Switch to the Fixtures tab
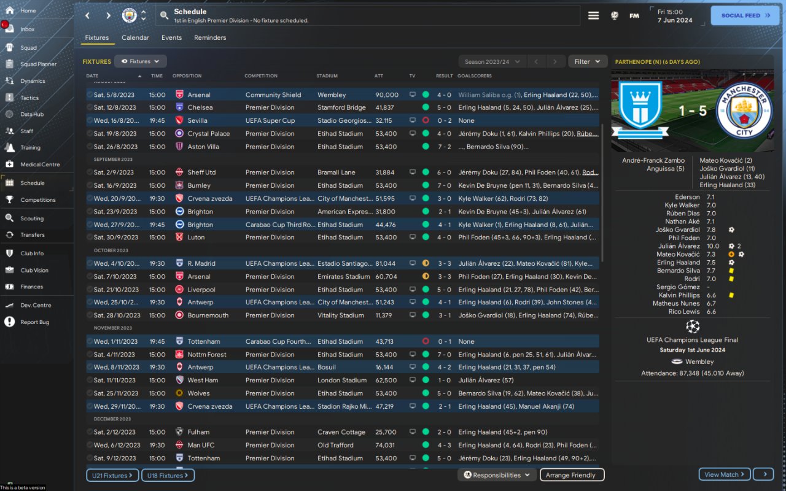 point(97,37)
